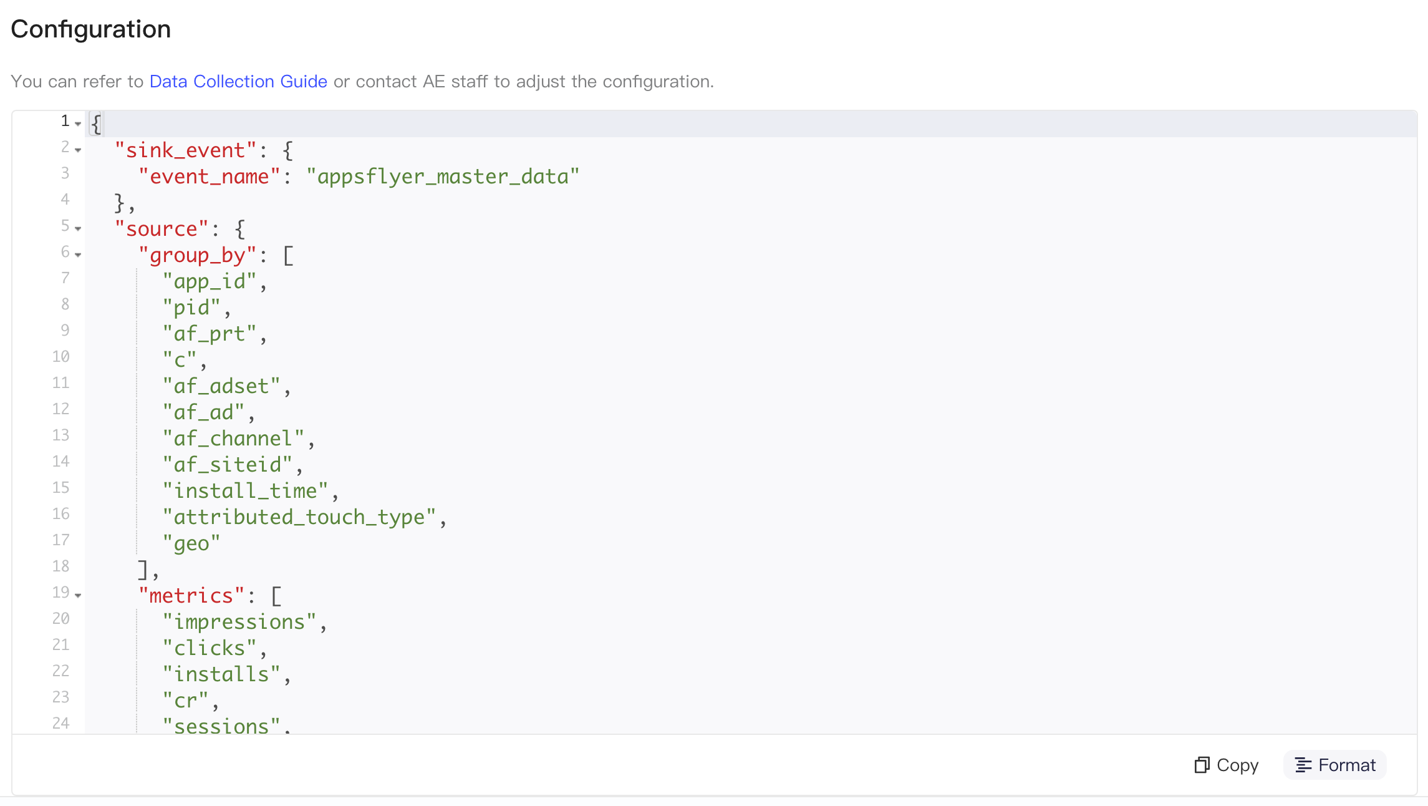The image size is (1428, 806).
Task: Click the "appsflyer_master_data" value
Action: tap(443, 177)
